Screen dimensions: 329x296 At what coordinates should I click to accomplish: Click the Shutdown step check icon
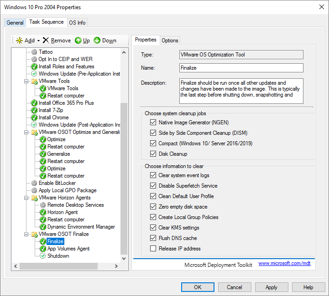click(43, 256)
